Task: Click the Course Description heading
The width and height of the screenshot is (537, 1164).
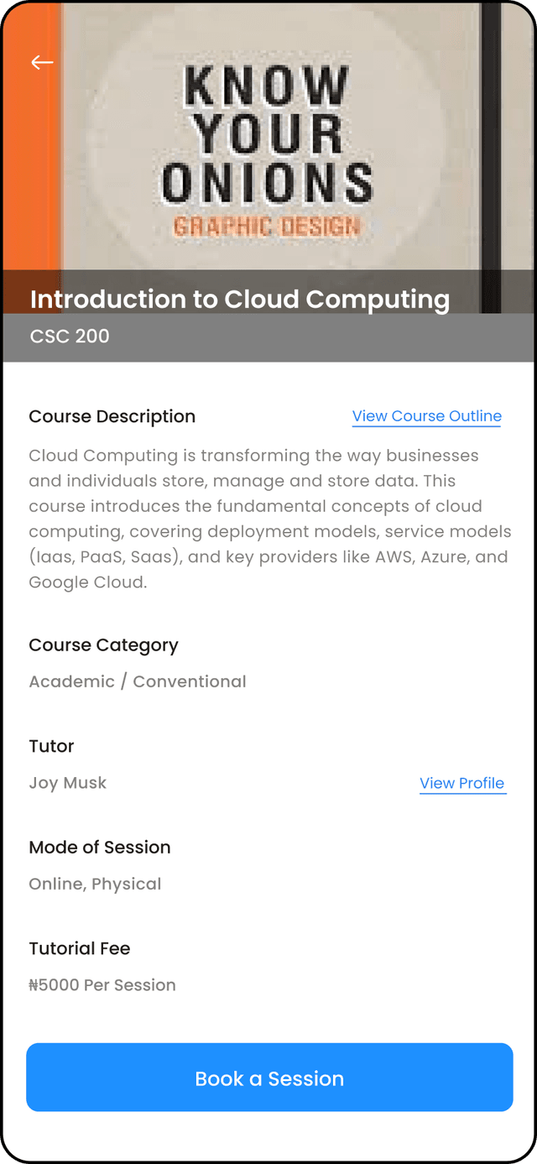Action: point(112,416)
